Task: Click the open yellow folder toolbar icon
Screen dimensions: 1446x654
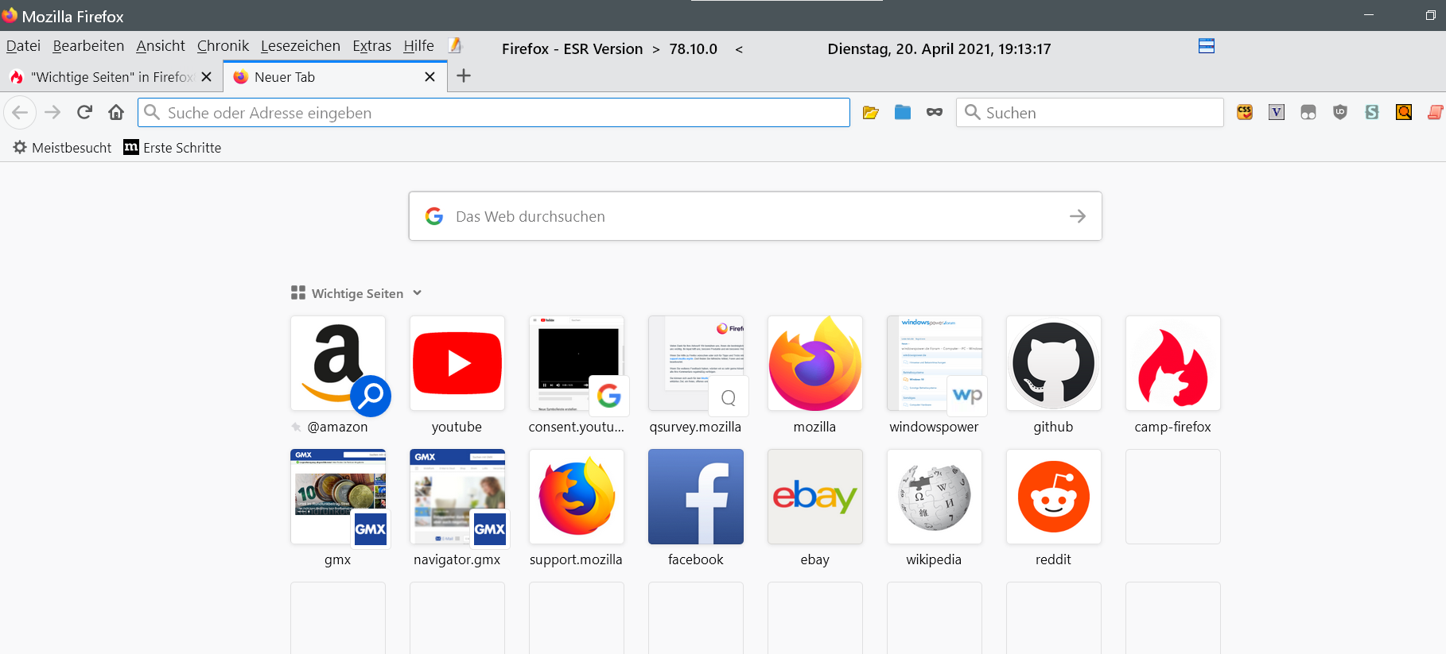Action: click(871, 113)
